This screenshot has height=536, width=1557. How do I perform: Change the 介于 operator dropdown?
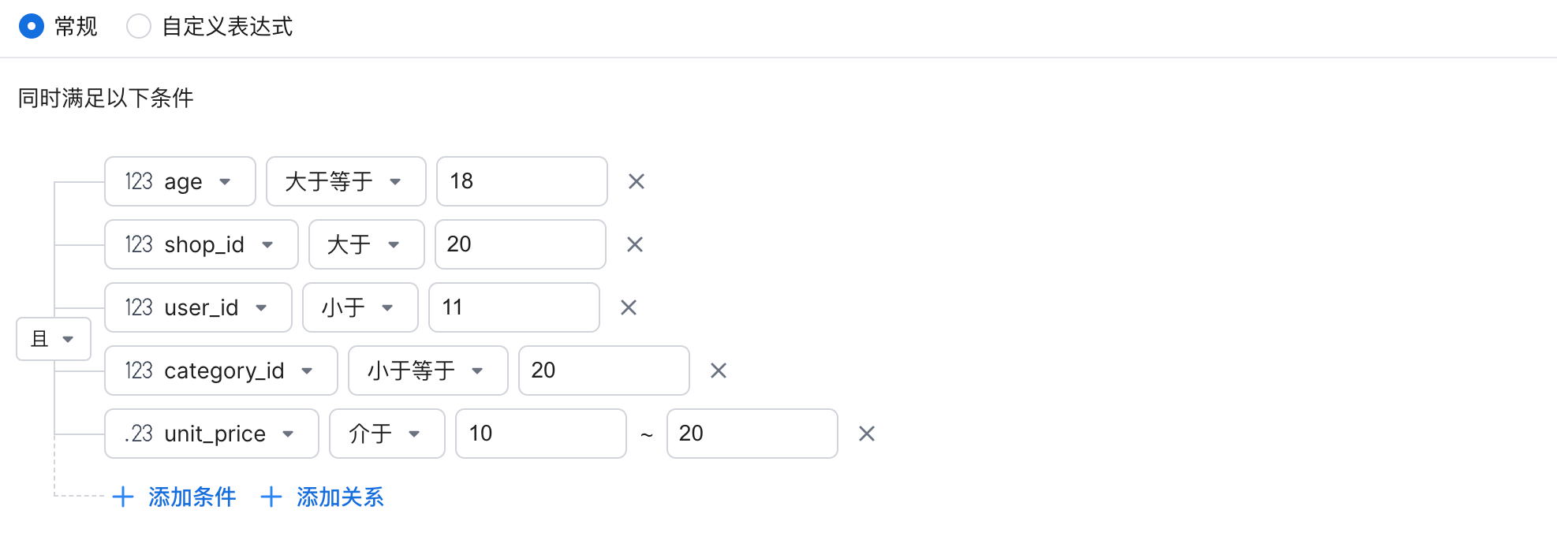pyautogui.click(x=386, y=434)
